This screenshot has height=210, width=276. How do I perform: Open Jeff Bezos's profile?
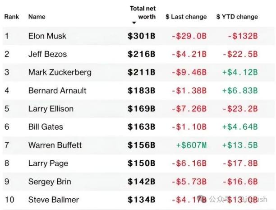pyautogui.click(x=47, y=54)
